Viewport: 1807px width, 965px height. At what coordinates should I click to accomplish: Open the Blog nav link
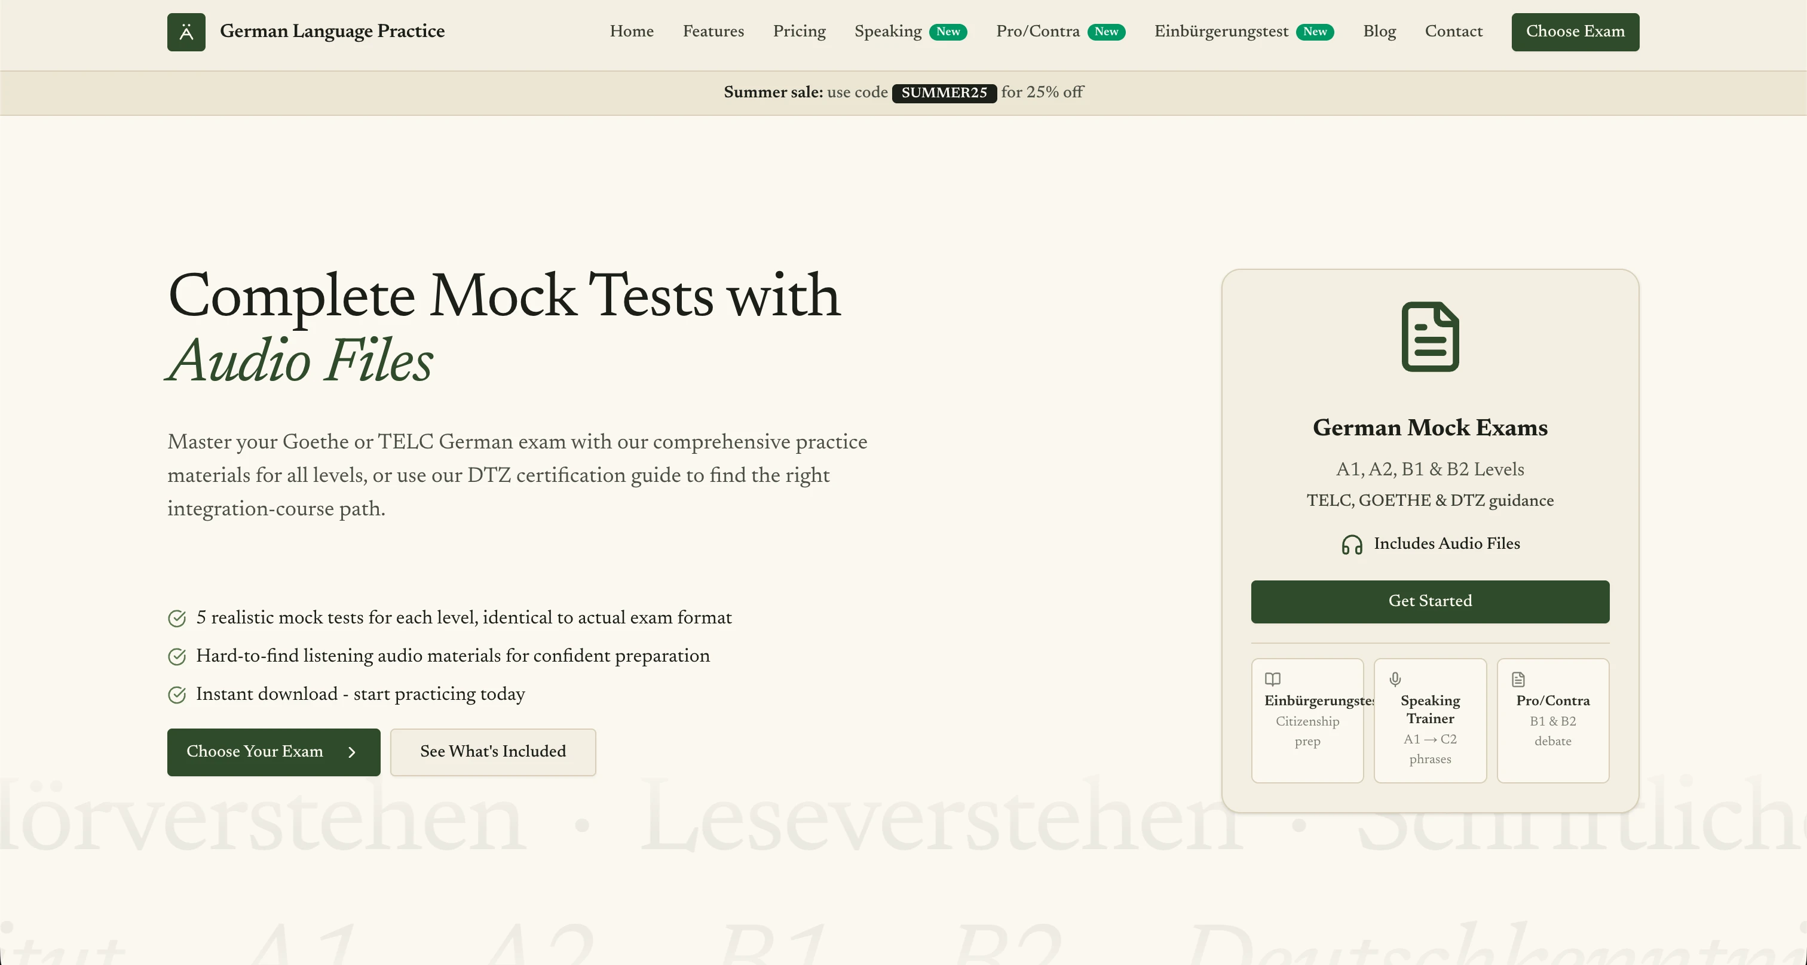click(x=1379, y=32)
